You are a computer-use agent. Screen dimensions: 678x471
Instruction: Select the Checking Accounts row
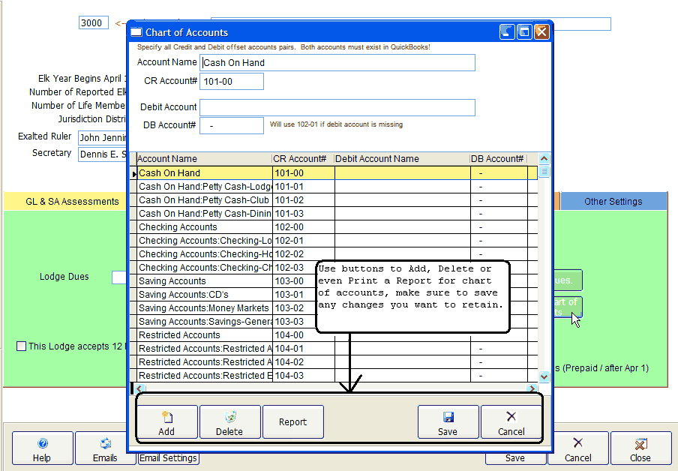coord(204,227)
